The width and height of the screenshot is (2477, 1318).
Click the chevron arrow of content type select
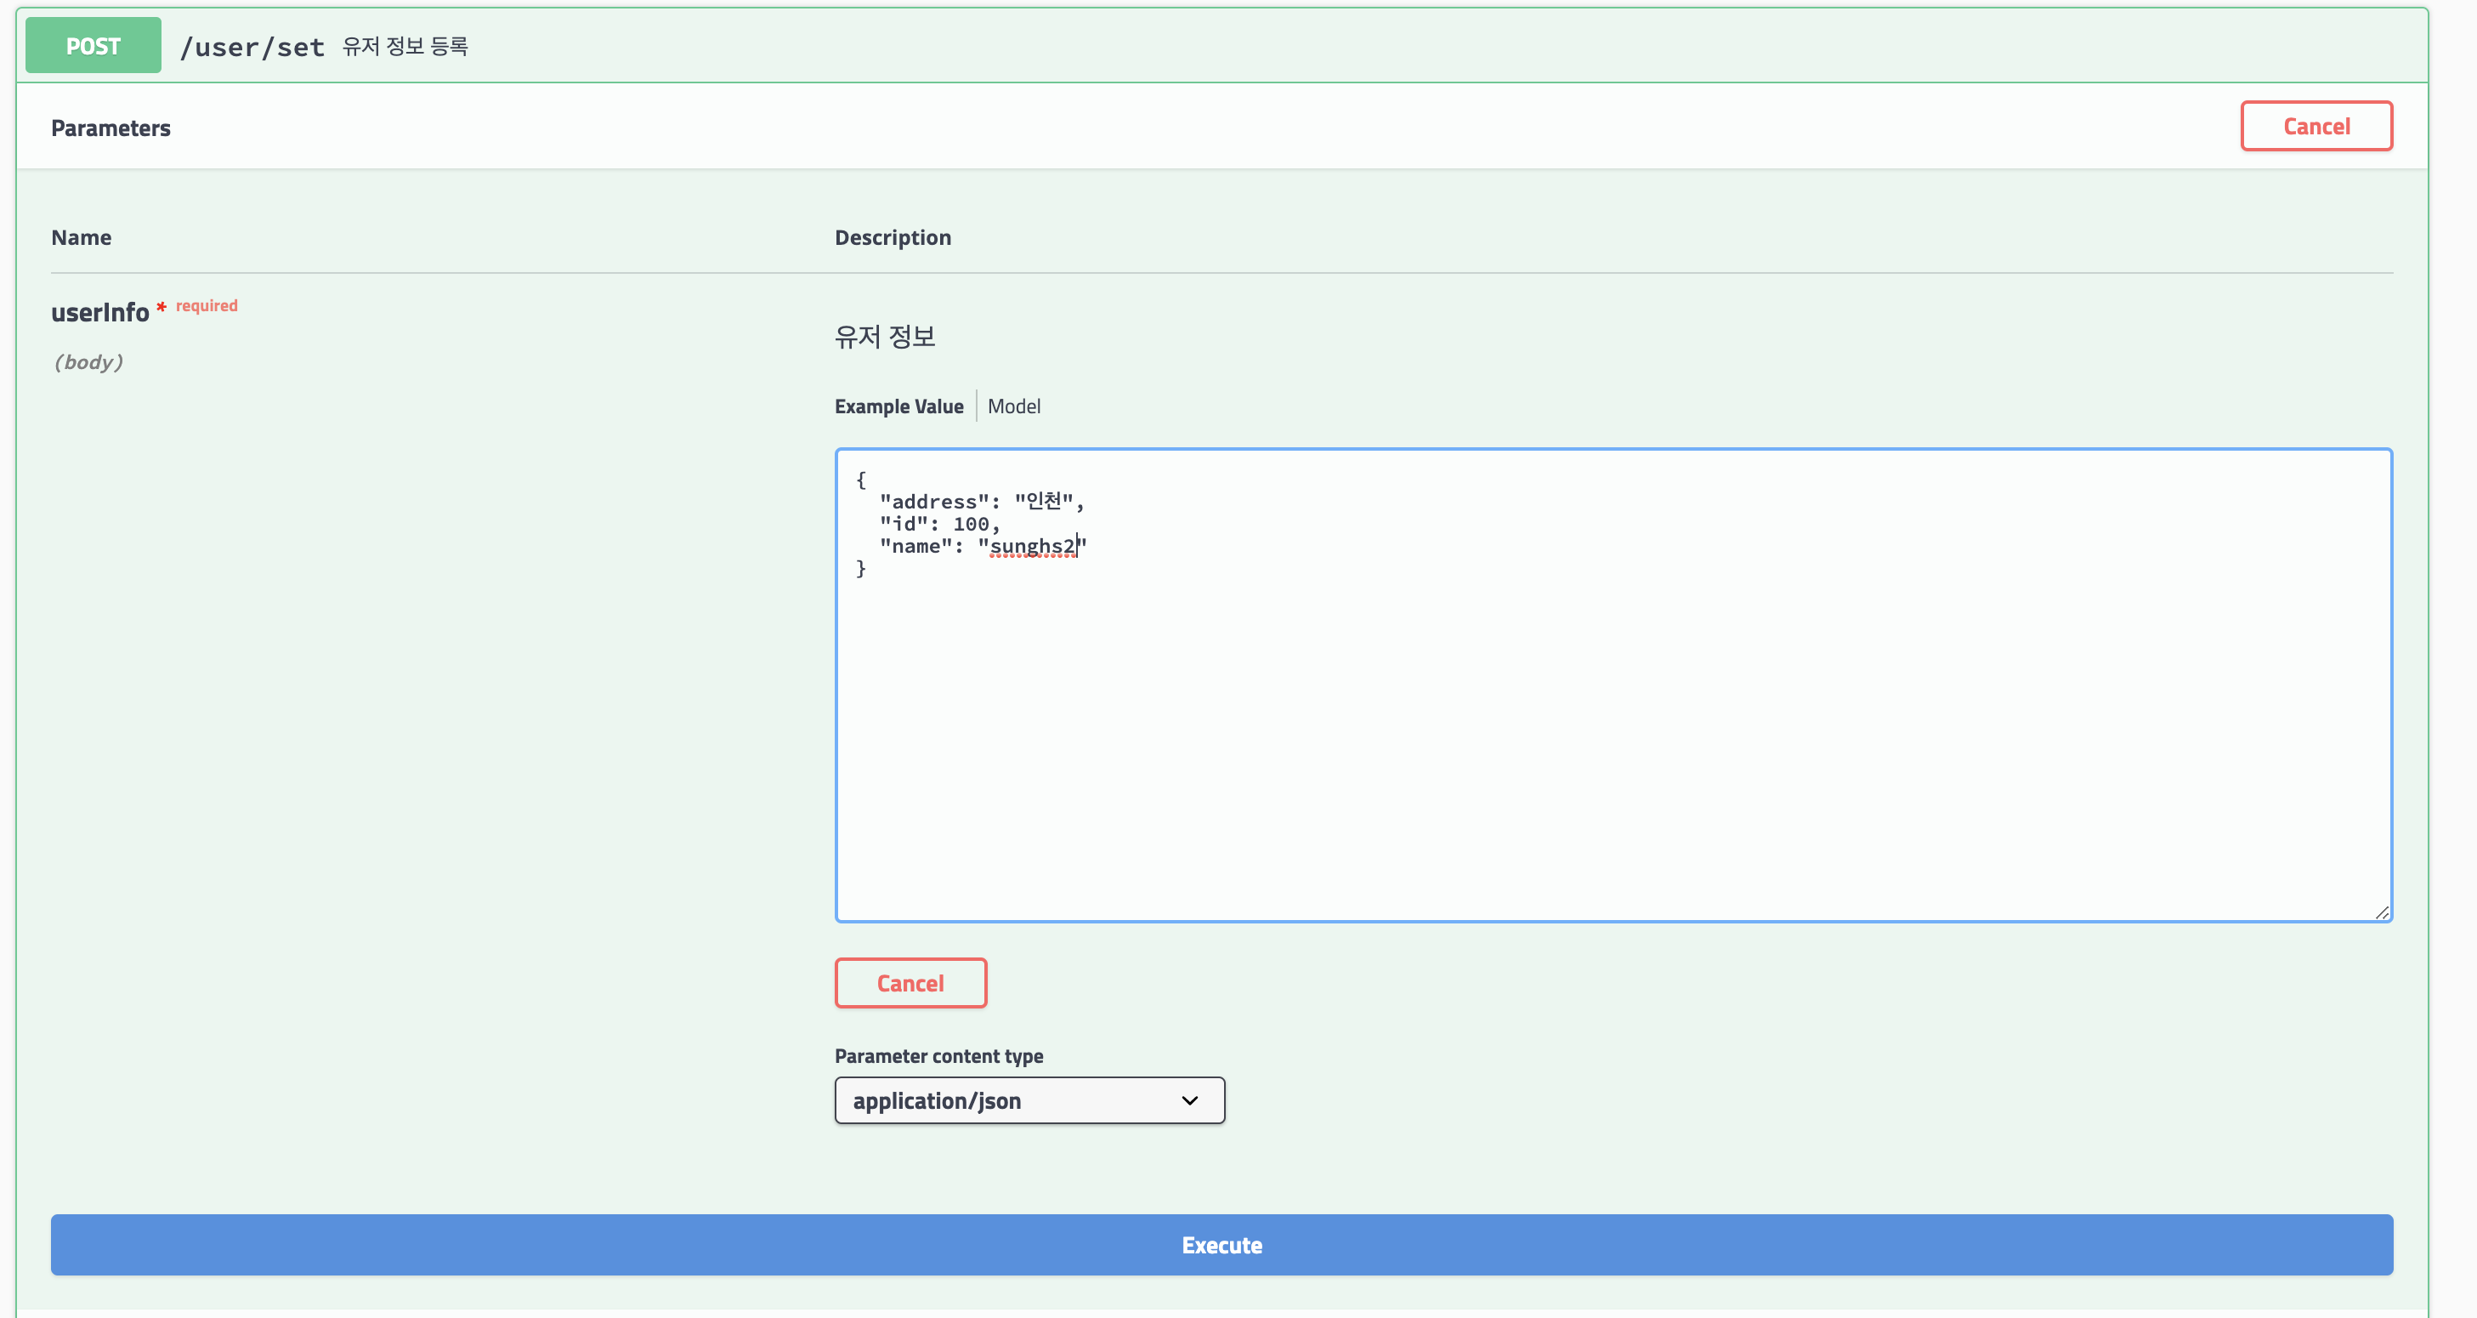tap(1189, 1099)
